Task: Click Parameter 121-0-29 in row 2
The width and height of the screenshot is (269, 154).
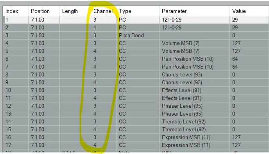Action: click(194, 27)
